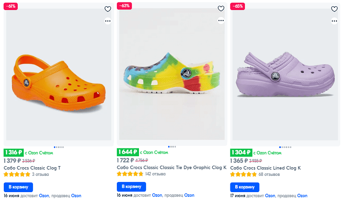View the 68 отзывов reviews link
This screenshot has height=206, width=345.
click(269, 174)
